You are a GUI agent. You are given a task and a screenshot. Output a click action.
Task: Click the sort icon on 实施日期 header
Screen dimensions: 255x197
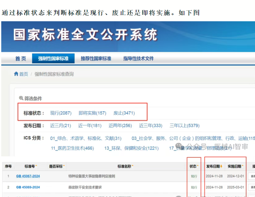pos(242,166)
